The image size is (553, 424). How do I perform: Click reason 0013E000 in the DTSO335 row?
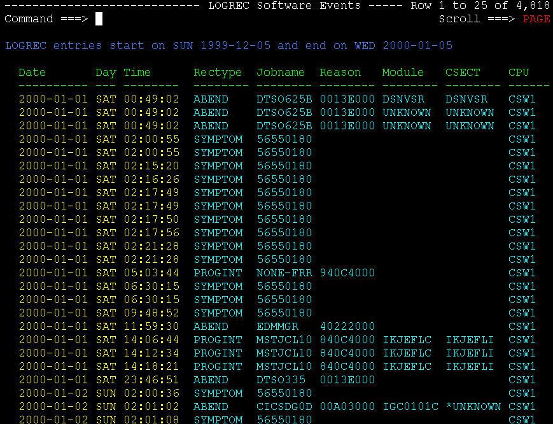pos(347,380)
